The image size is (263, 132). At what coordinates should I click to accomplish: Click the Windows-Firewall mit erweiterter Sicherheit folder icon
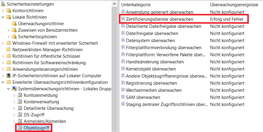pos(9,43)
